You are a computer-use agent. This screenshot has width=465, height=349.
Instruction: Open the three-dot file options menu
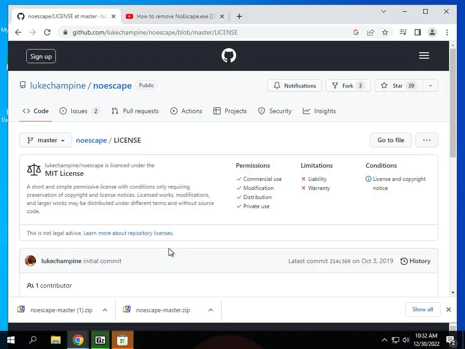[427, 140]
